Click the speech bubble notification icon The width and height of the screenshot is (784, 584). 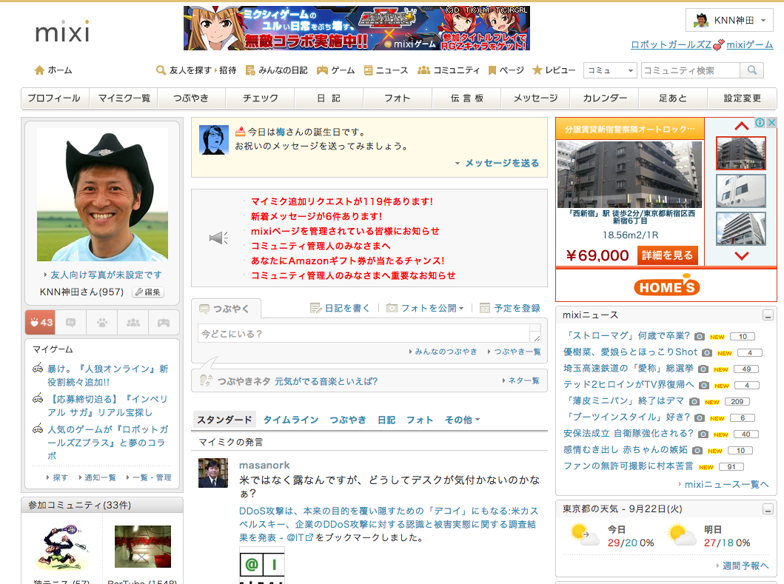[70, 323]
